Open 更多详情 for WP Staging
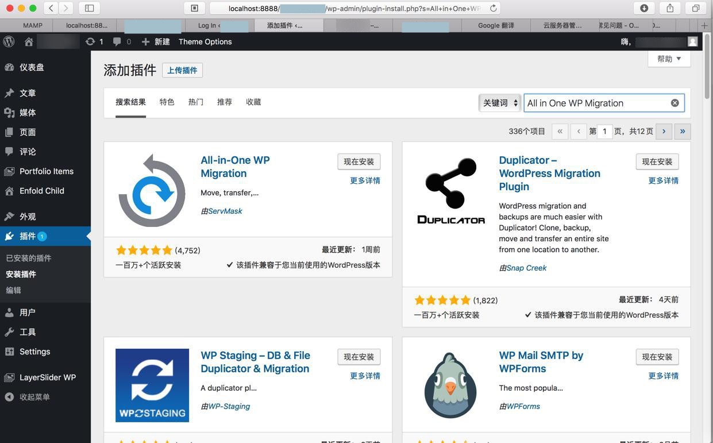 [x=365, y=376]
